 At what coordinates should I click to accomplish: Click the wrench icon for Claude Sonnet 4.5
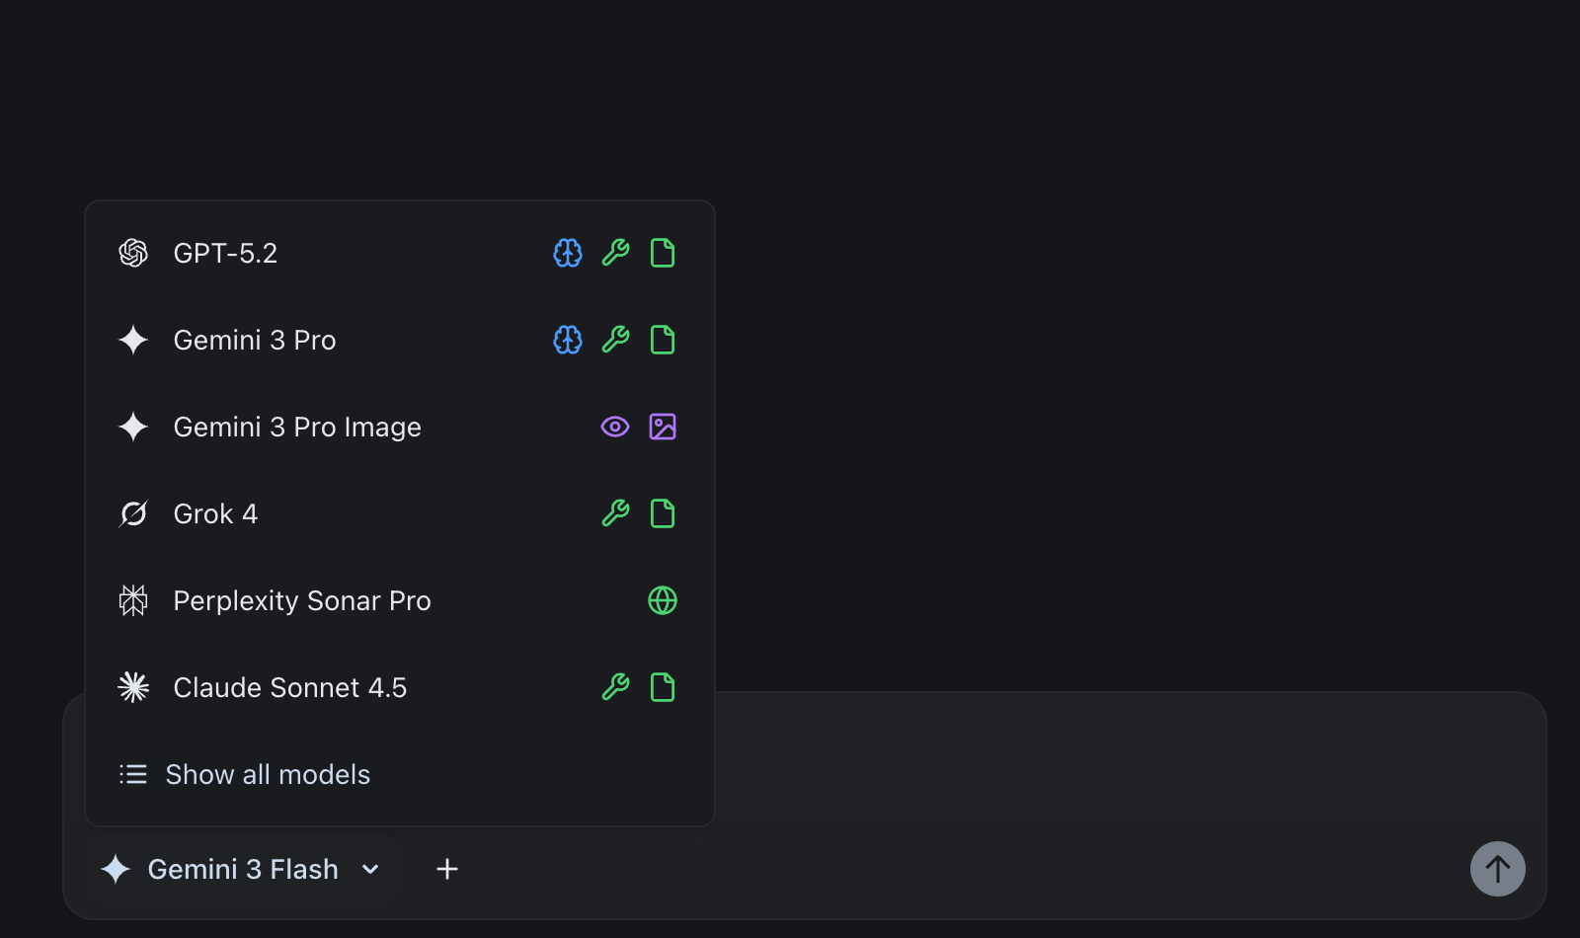pos(615,687)
